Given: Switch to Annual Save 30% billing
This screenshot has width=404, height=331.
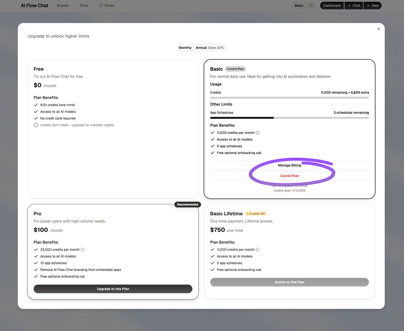Looking at the screenshot, I should click(x=210, y=48).
